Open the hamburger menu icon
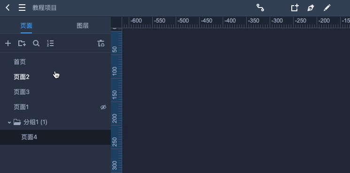 coord(22,8)
